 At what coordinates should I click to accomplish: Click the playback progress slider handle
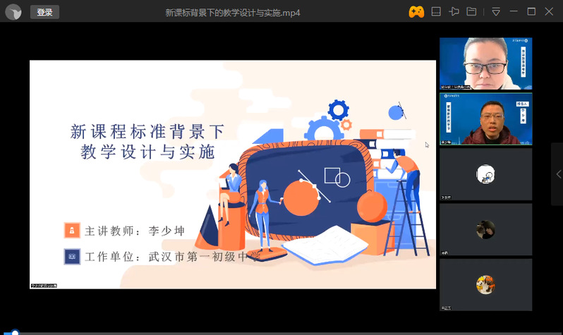pyautogui.click(x=14, y=333)
